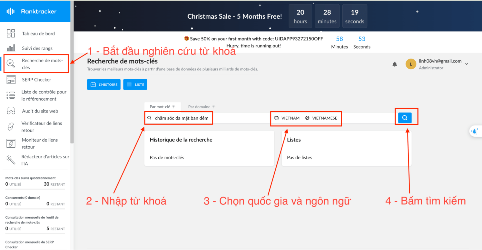Click the Concurrents usage progress bar

[x=35, y=208]
